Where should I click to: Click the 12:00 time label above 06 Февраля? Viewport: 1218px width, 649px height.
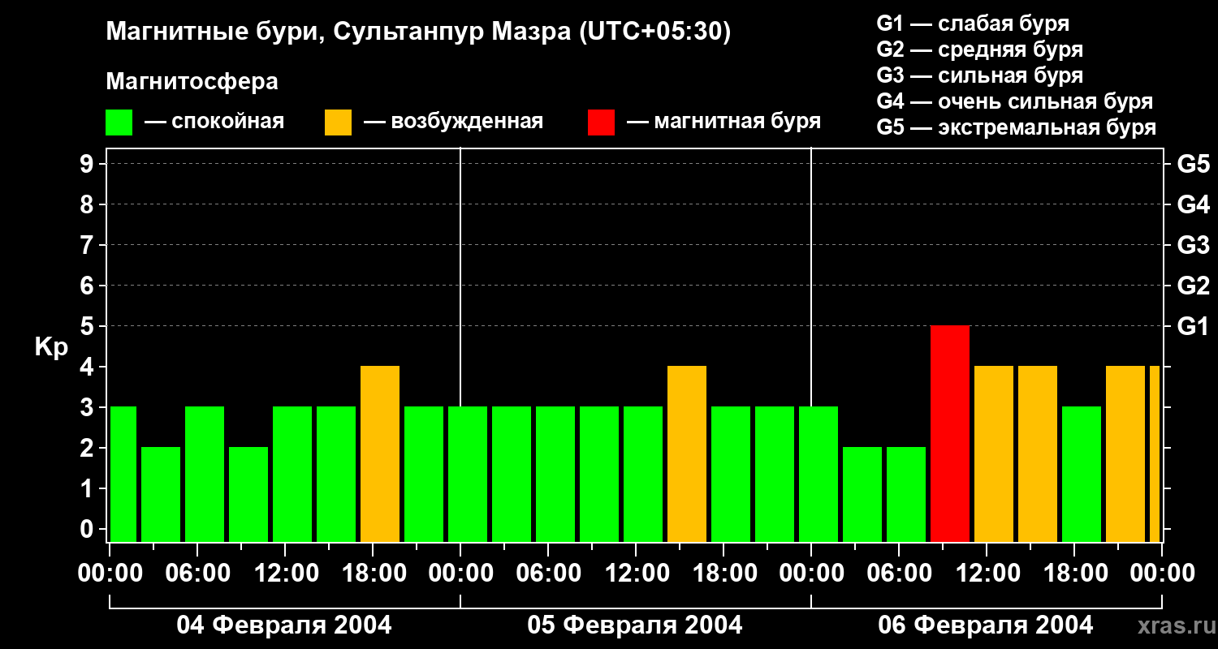coord(987,574)
